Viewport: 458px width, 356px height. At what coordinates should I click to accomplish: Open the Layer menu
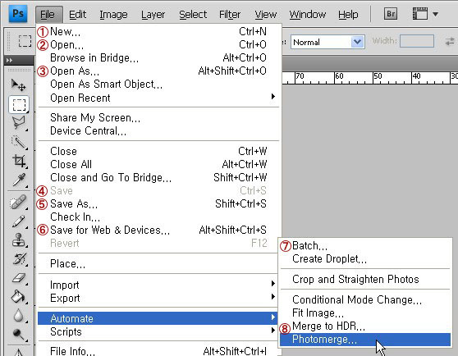coord(153,15)
